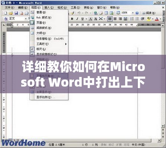166x148 pixels.
Task: Click the 阅读 (Read) toolbar button
Action: coord(149,13)
